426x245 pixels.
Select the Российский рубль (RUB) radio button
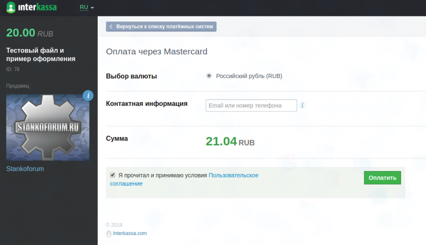click(209, 76)
